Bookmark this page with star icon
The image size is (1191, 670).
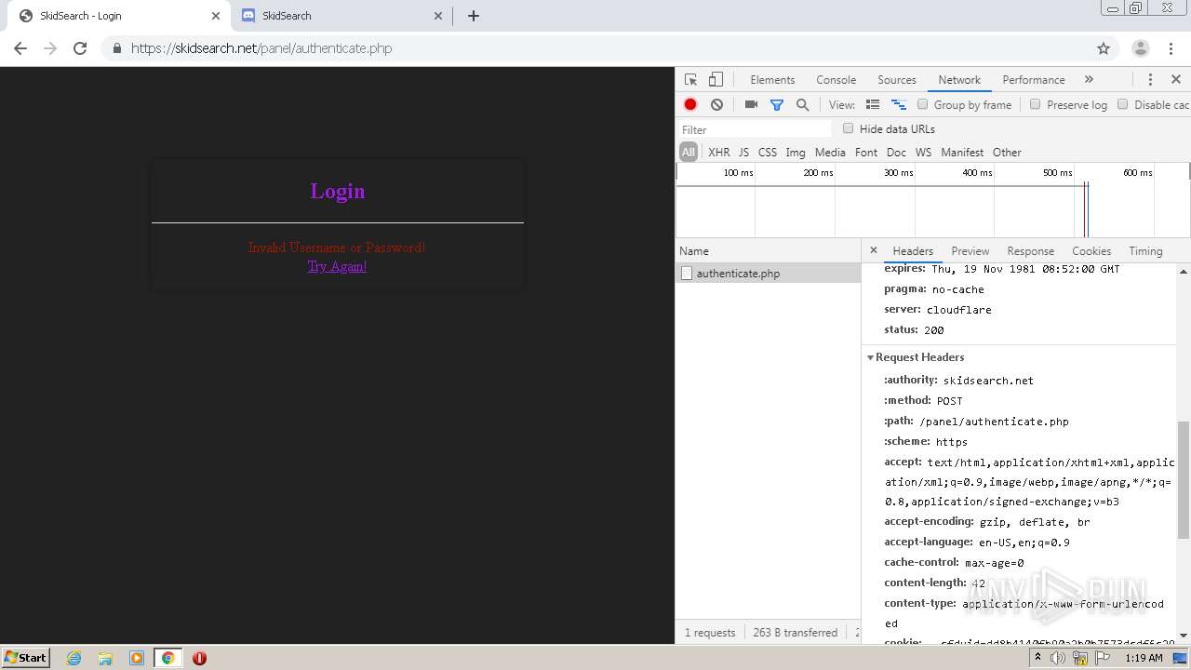(1104, 48)
